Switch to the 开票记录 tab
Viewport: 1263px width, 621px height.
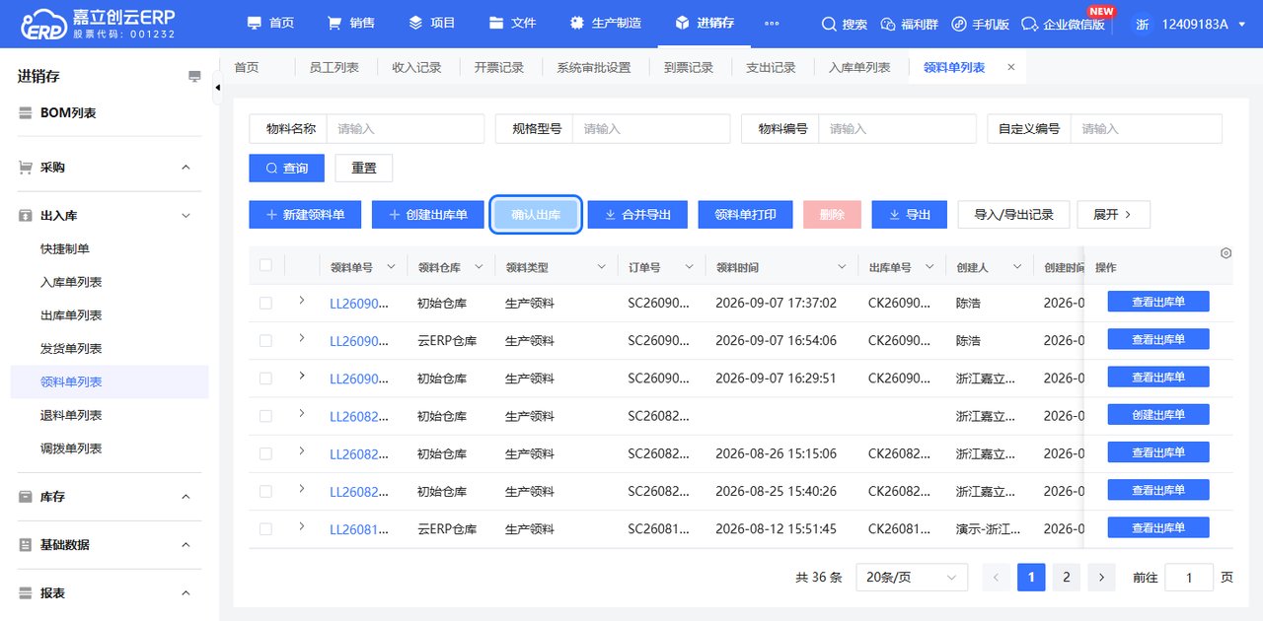point(499,67)
